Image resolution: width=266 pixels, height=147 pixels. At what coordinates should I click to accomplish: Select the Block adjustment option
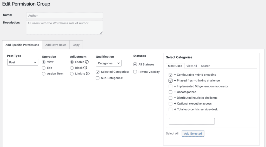coord(72,68)
